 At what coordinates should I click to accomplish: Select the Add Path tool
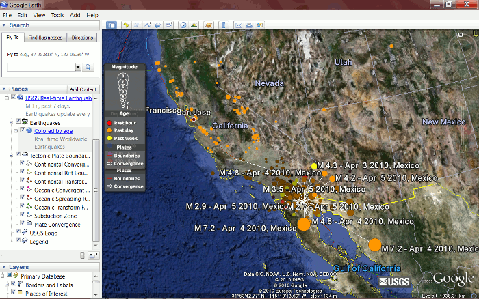coord(148,25)
